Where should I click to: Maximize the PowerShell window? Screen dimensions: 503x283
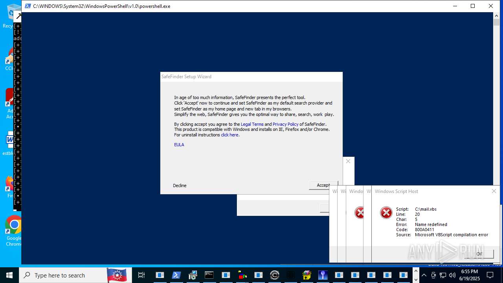473,6
